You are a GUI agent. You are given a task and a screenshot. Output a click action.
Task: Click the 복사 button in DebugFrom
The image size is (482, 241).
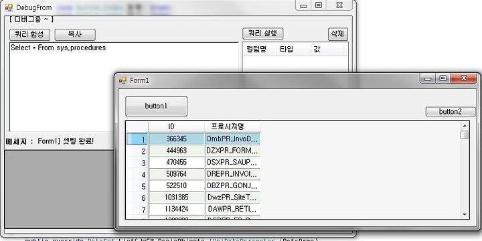pyautogui.click(x=75, y=34)
